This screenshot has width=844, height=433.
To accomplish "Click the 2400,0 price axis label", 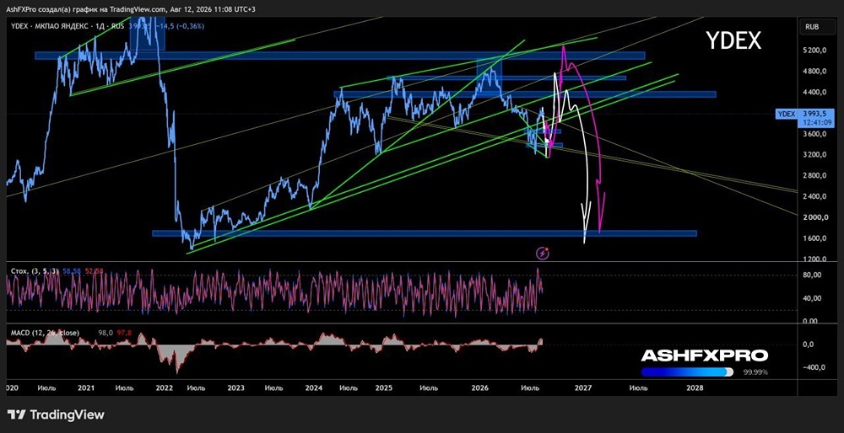I will tap(816, 196).
